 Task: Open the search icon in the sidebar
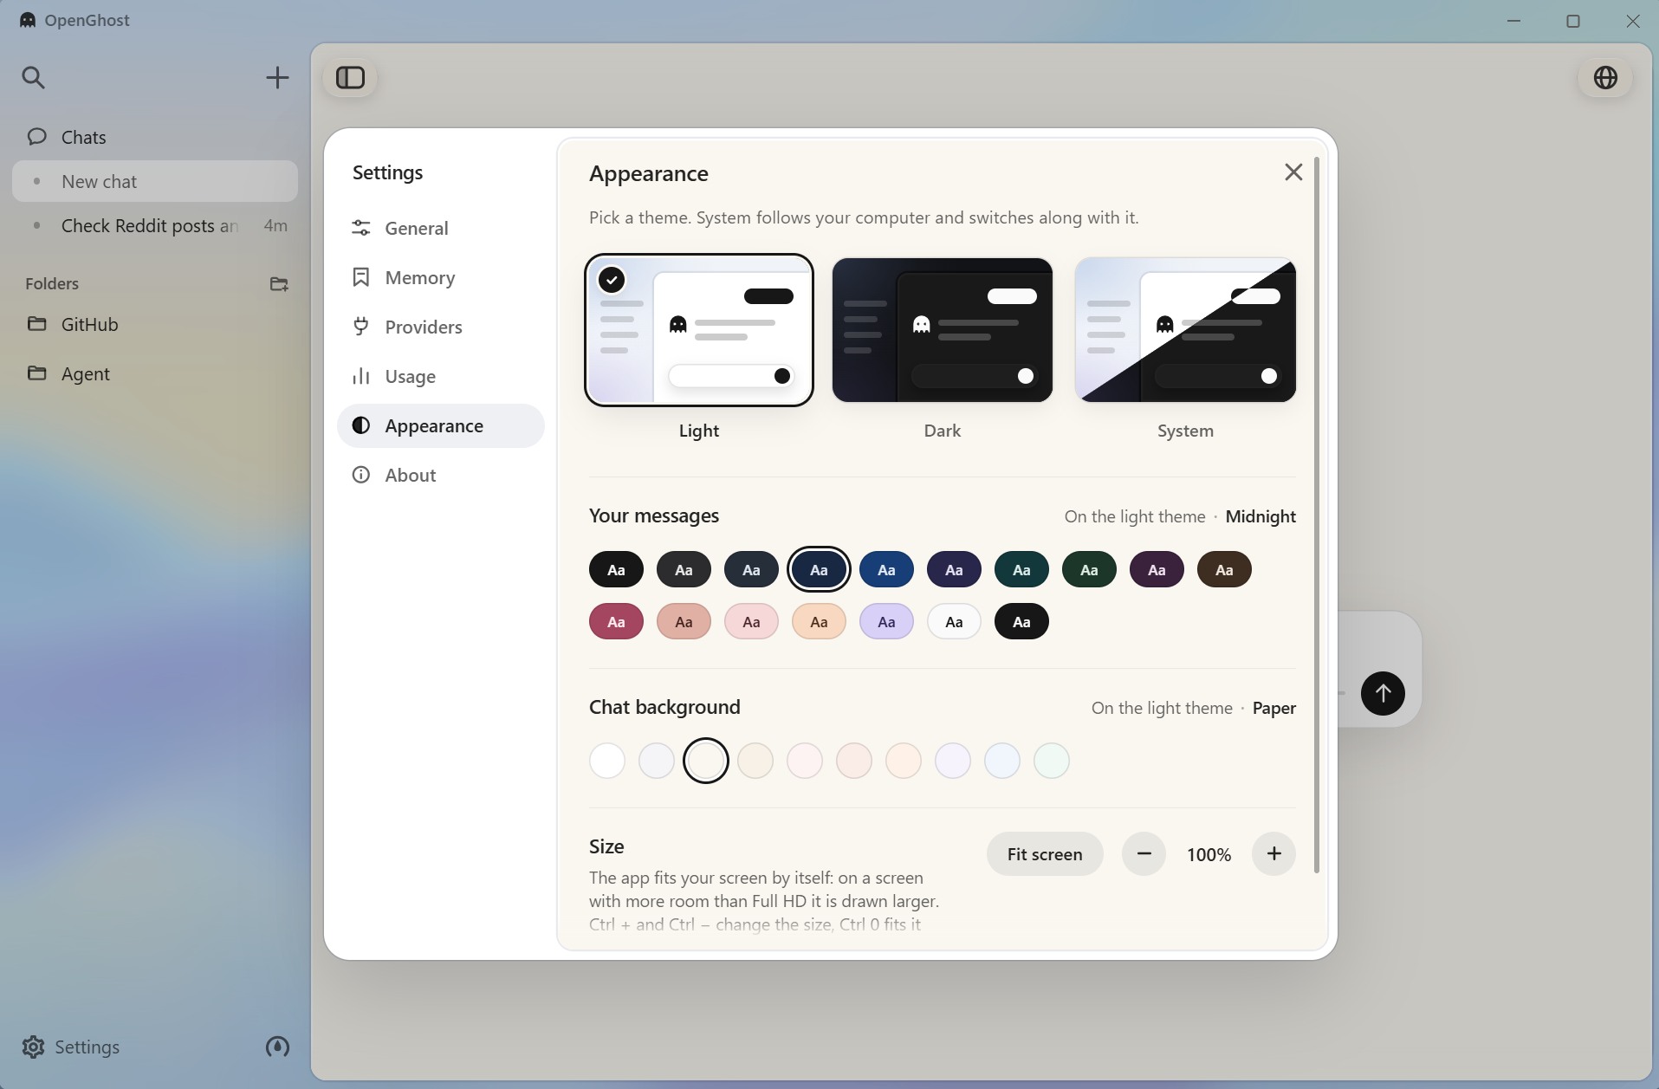click(33, 77)
